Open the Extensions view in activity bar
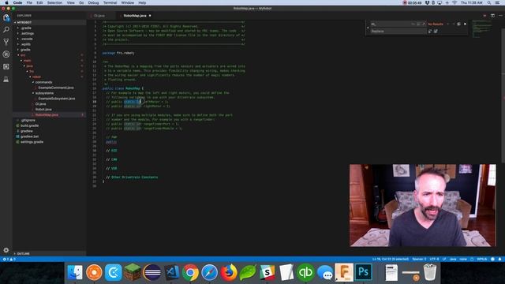 (x=6, y=66)
